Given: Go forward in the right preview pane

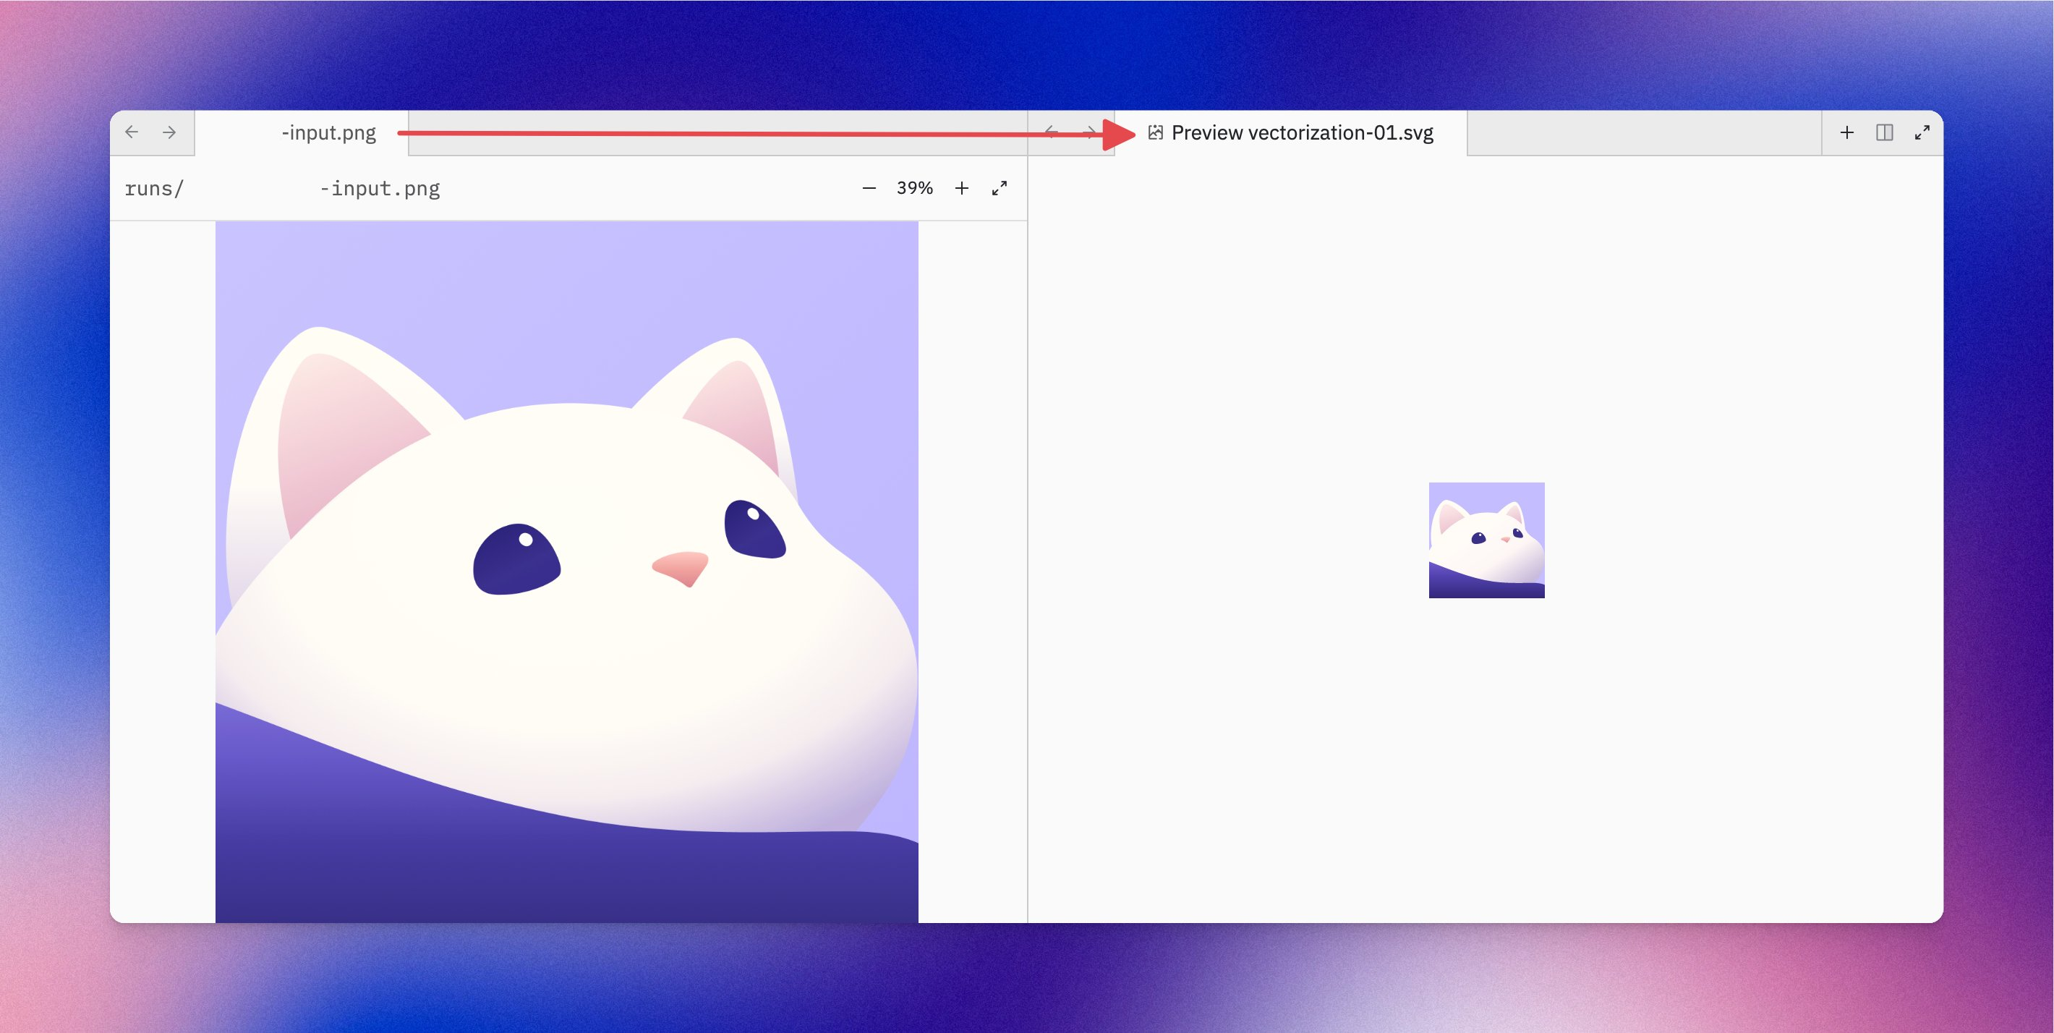Looking at the screenshot, I should [x=1089, y=132].
